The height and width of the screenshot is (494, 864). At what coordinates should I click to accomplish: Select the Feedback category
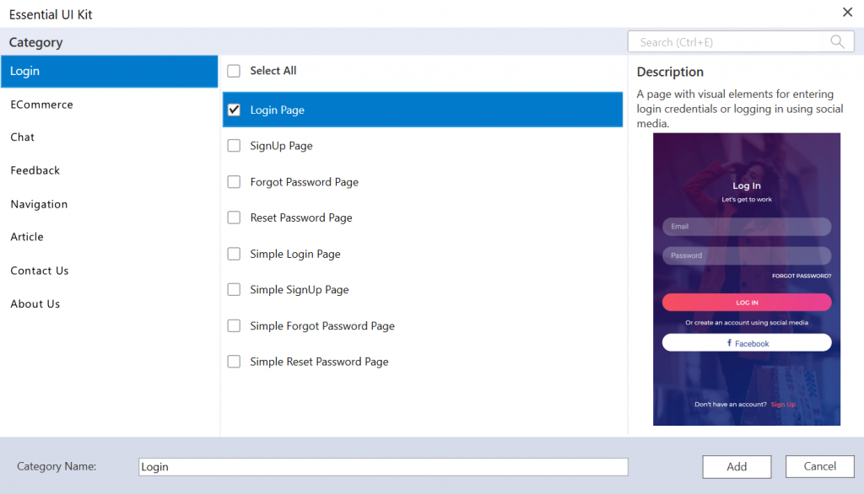point(35,170)
